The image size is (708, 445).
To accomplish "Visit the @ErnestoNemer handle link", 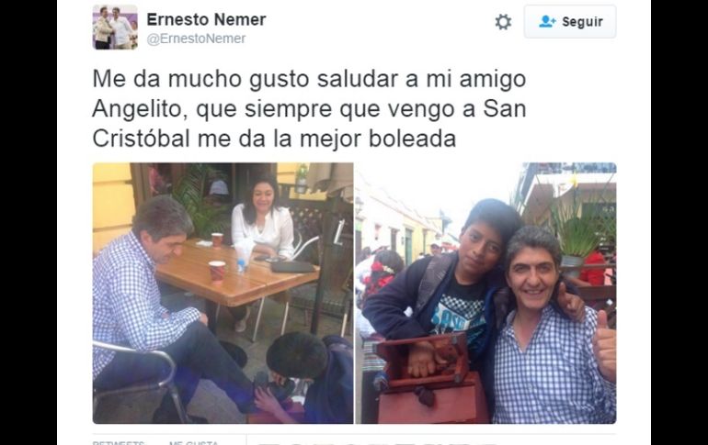I will (x=196, y=39).
